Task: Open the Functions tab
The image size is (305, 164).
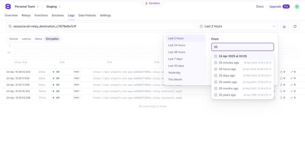Action: (x=41, y=15)
